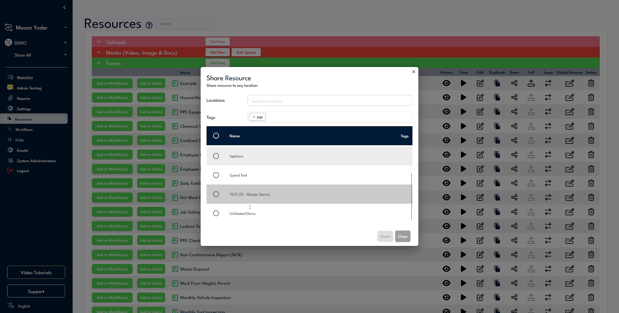Click the swap arrows icon for Job Safety row
The width and height of the screenshot is (619, 313).
pyautogui.click(x=548, y=212)
